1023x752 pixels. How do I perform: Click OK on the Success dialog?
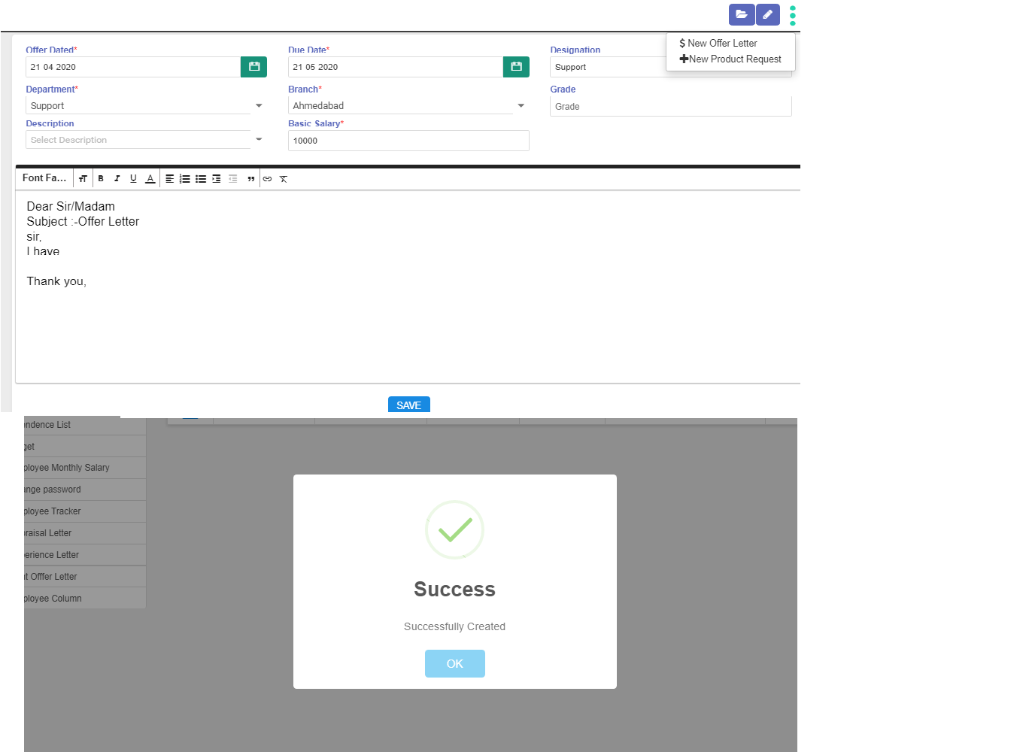point(454,663)
